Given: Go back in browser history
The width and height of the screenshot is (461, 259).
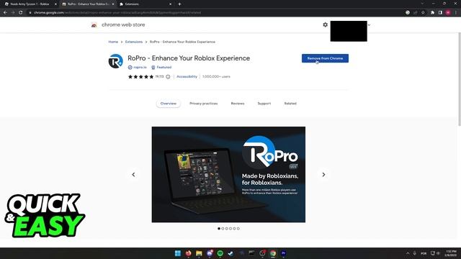Looking at the screenshot, I should (5, 13).
